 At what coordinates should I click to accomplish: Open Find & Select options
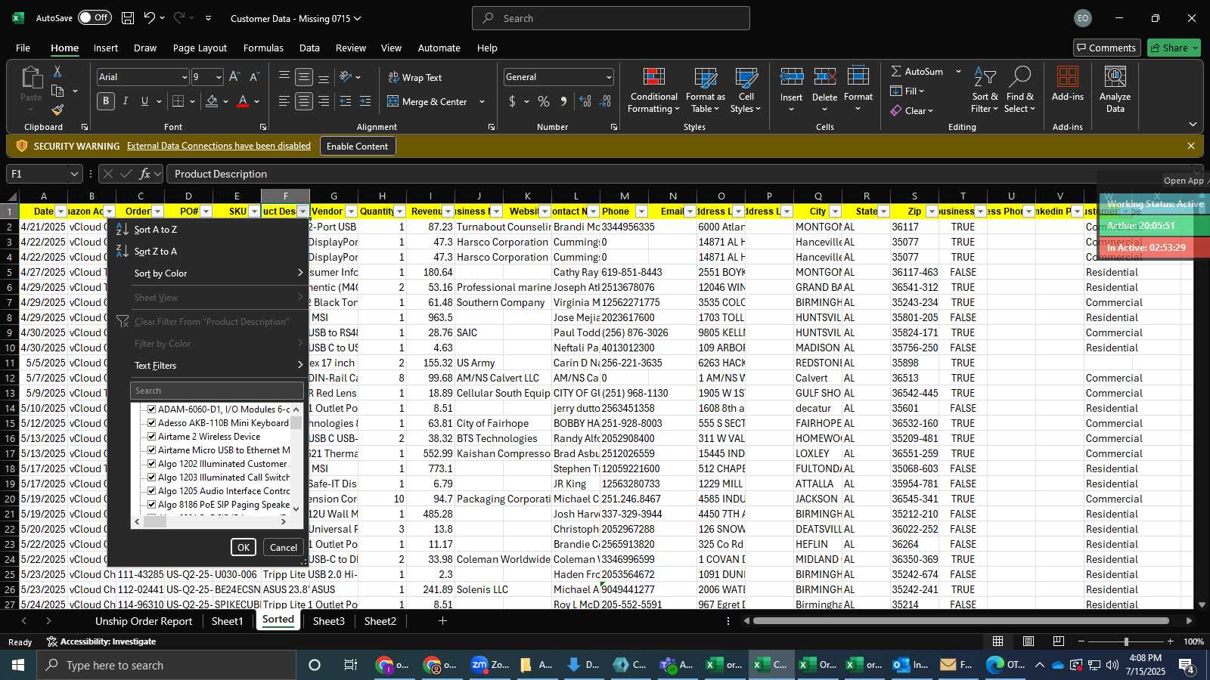(x=1020, y=91)
